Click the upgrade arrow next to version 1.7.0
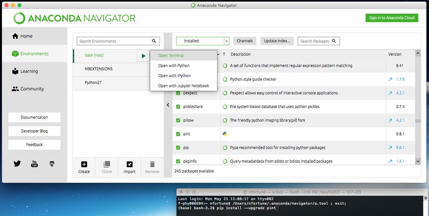 click(x=390, y=79)
